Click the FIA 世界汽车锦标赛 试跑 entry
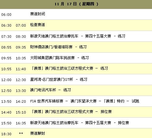Screen dimensions: 152x138 [x=85, y=101]
